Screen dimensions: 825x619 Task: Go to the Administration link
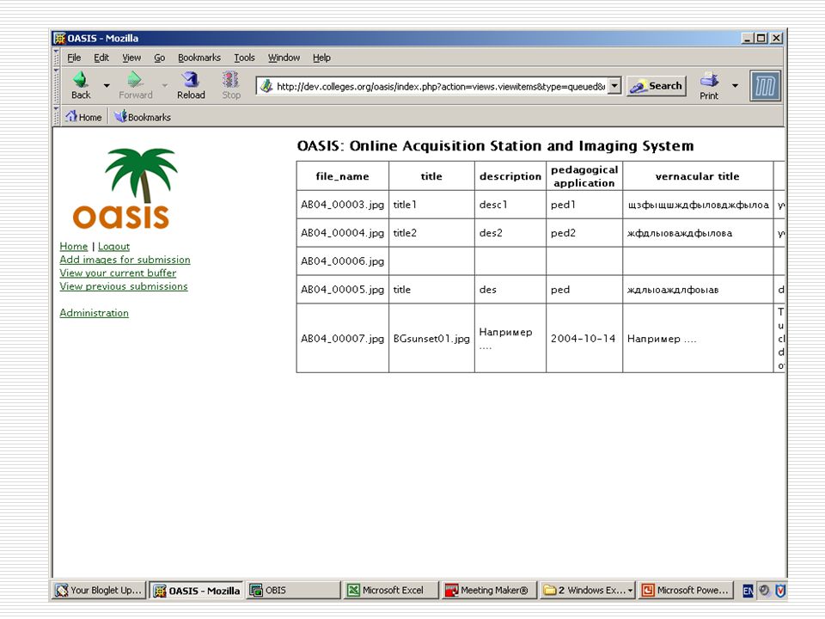tap(95, 313)
